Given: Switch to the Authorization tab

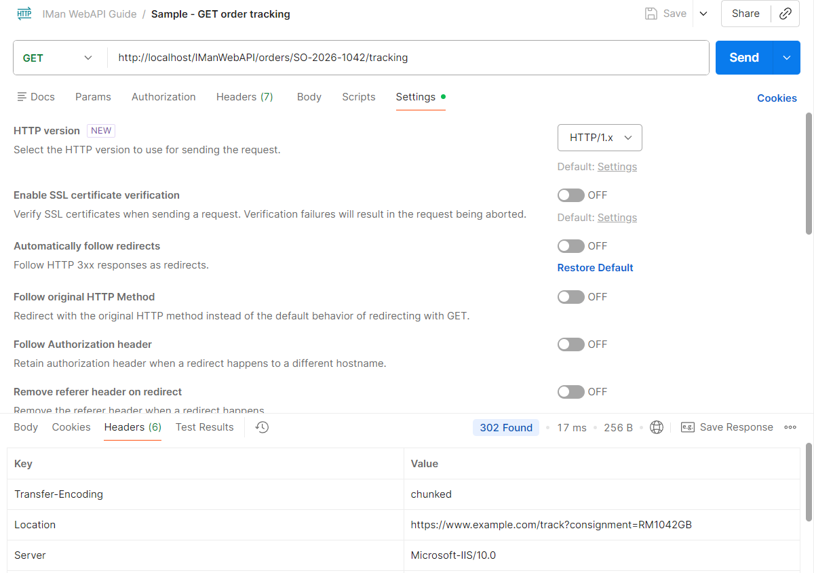Looking at the screenshot, I should point(163,97).
